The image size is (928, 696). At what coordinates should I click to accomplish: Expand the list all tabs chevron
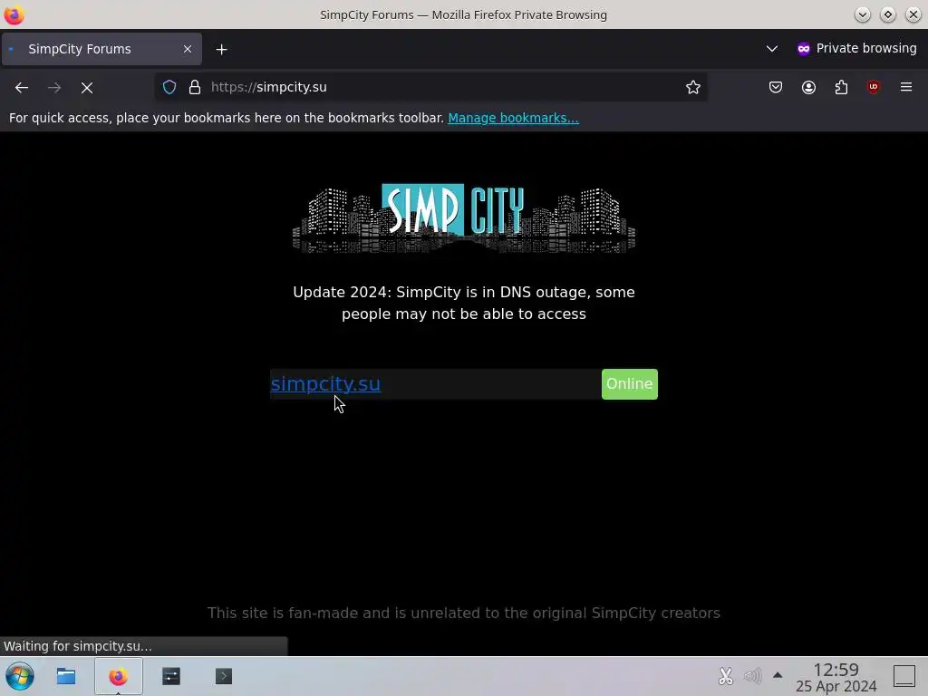[772, 49]
